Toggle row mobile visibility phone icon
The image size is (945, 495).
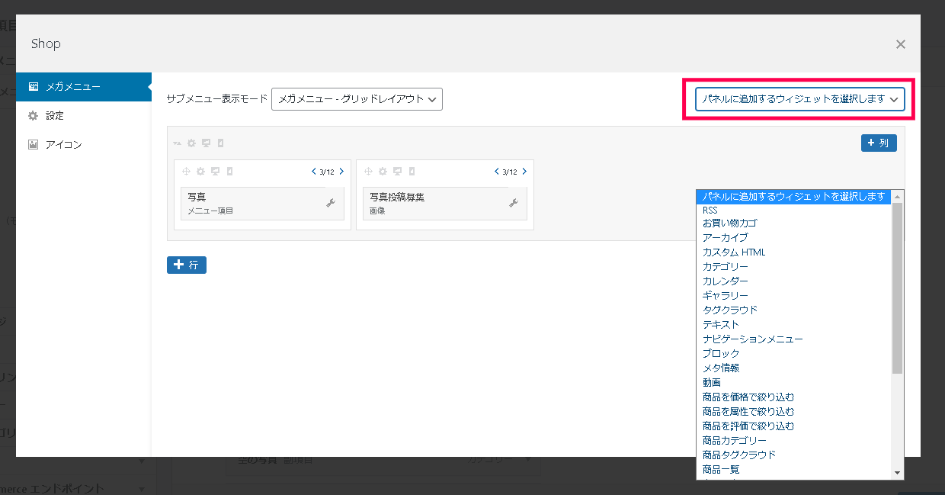[220, 143]
